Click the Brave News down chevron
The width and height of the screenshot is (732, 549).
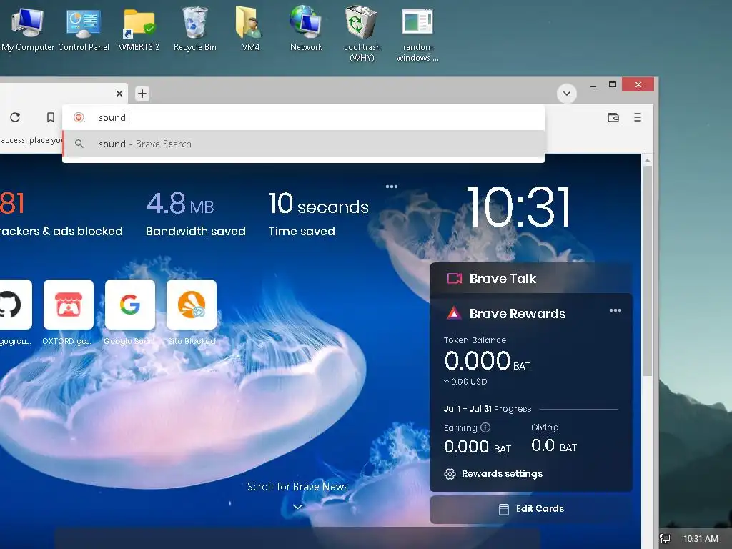297,507
